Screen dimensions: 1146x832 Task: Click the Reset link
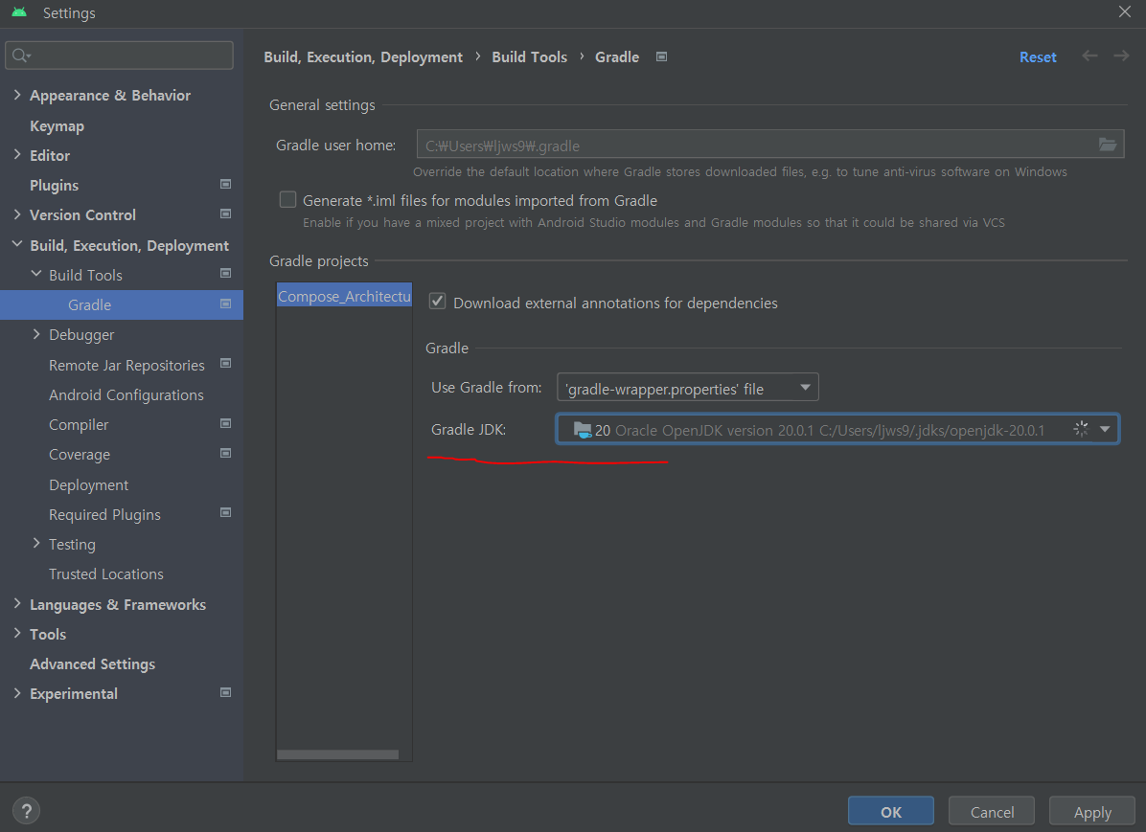(x=1038, y=57)
